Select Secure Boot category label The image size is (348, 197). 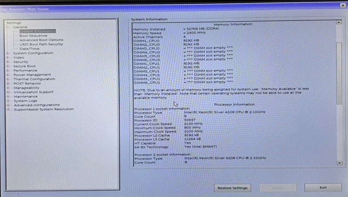(x=24, y=66)
